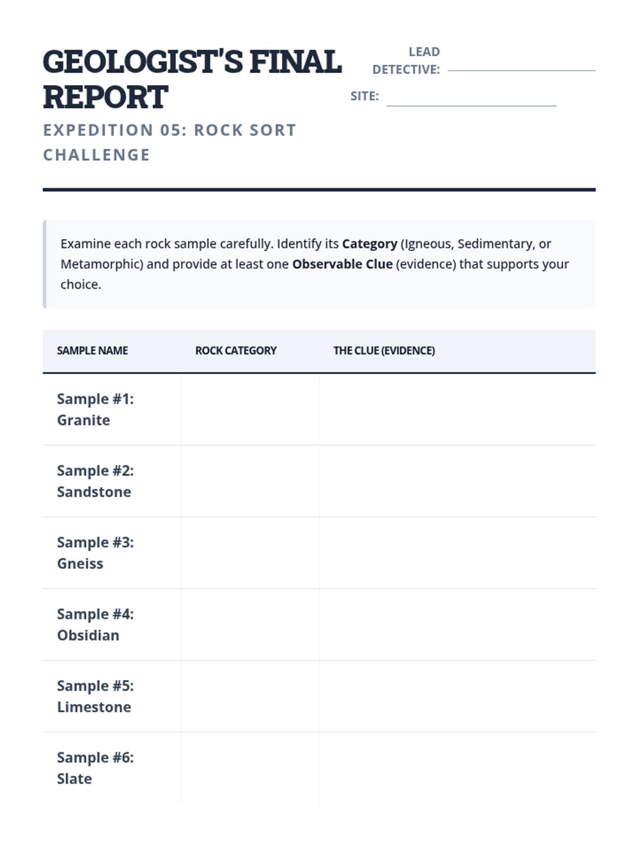The height and width of the screenshot is (850, 638).
Task: Click the Clue cell for Slate
Action: coord(457,768)
